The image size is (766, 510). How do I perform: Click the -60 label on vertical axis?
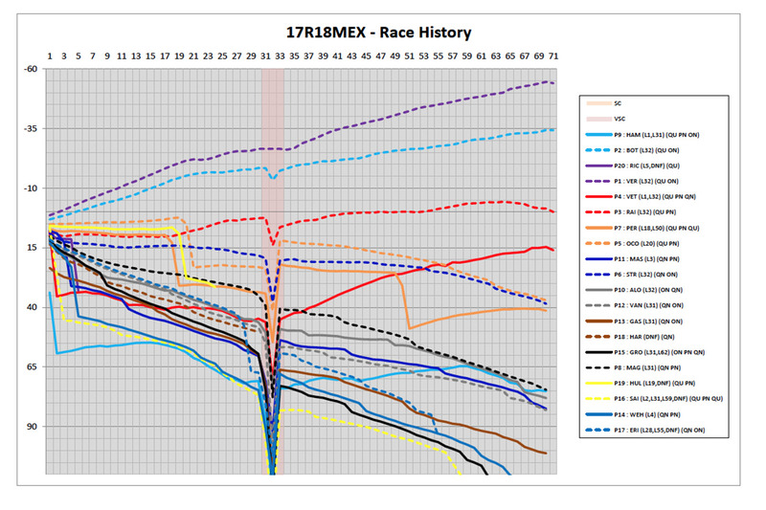[32, 69]
